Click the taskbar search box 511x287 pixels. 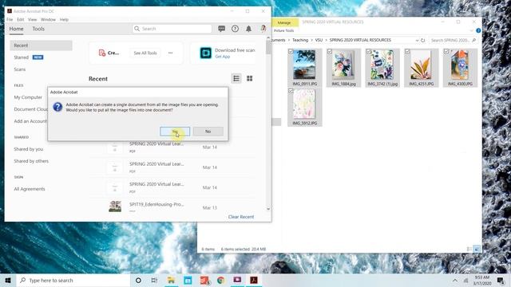coord(73,280)
